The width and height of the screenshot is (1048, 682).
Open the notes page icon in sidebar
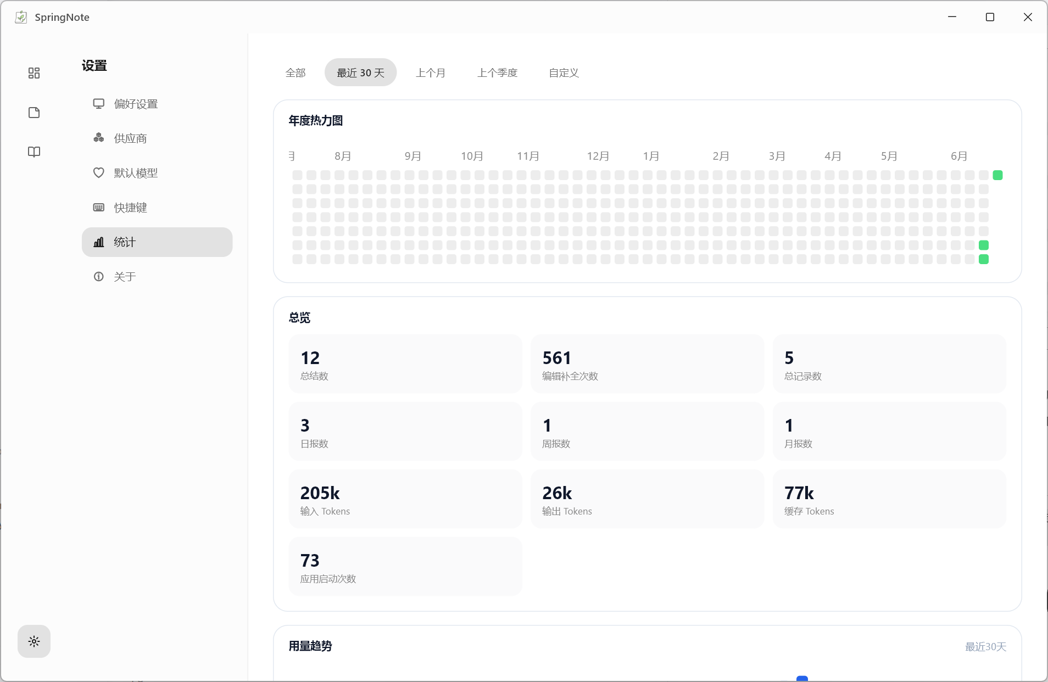(34, 113)
